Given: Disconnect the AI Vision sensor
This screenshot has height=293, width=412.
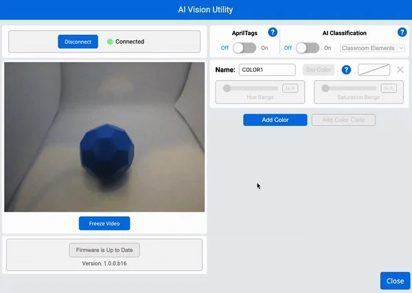Looking at the screenshot, I should point(78,42).
